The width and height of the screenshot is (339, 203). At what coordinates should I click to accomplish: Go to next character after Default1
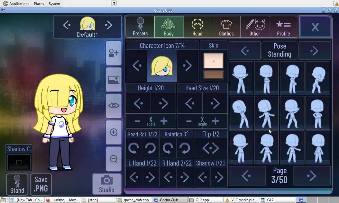point(109,25)
